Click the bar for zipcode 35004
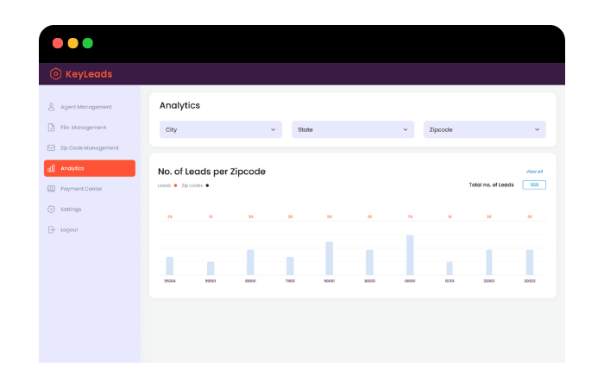This screenshot has height=388, width=604. (170, 266)
